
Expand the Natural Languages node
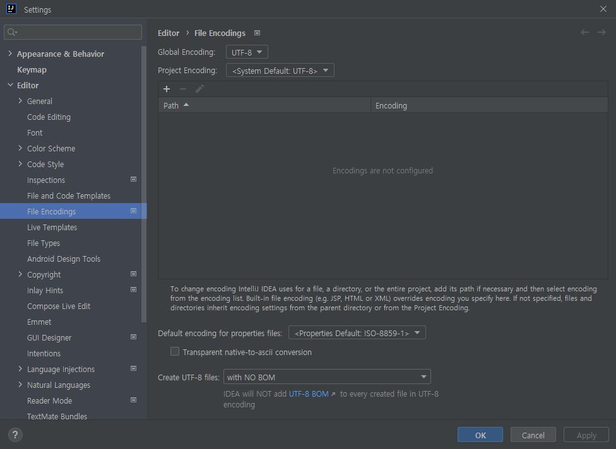tap(20, 384)
